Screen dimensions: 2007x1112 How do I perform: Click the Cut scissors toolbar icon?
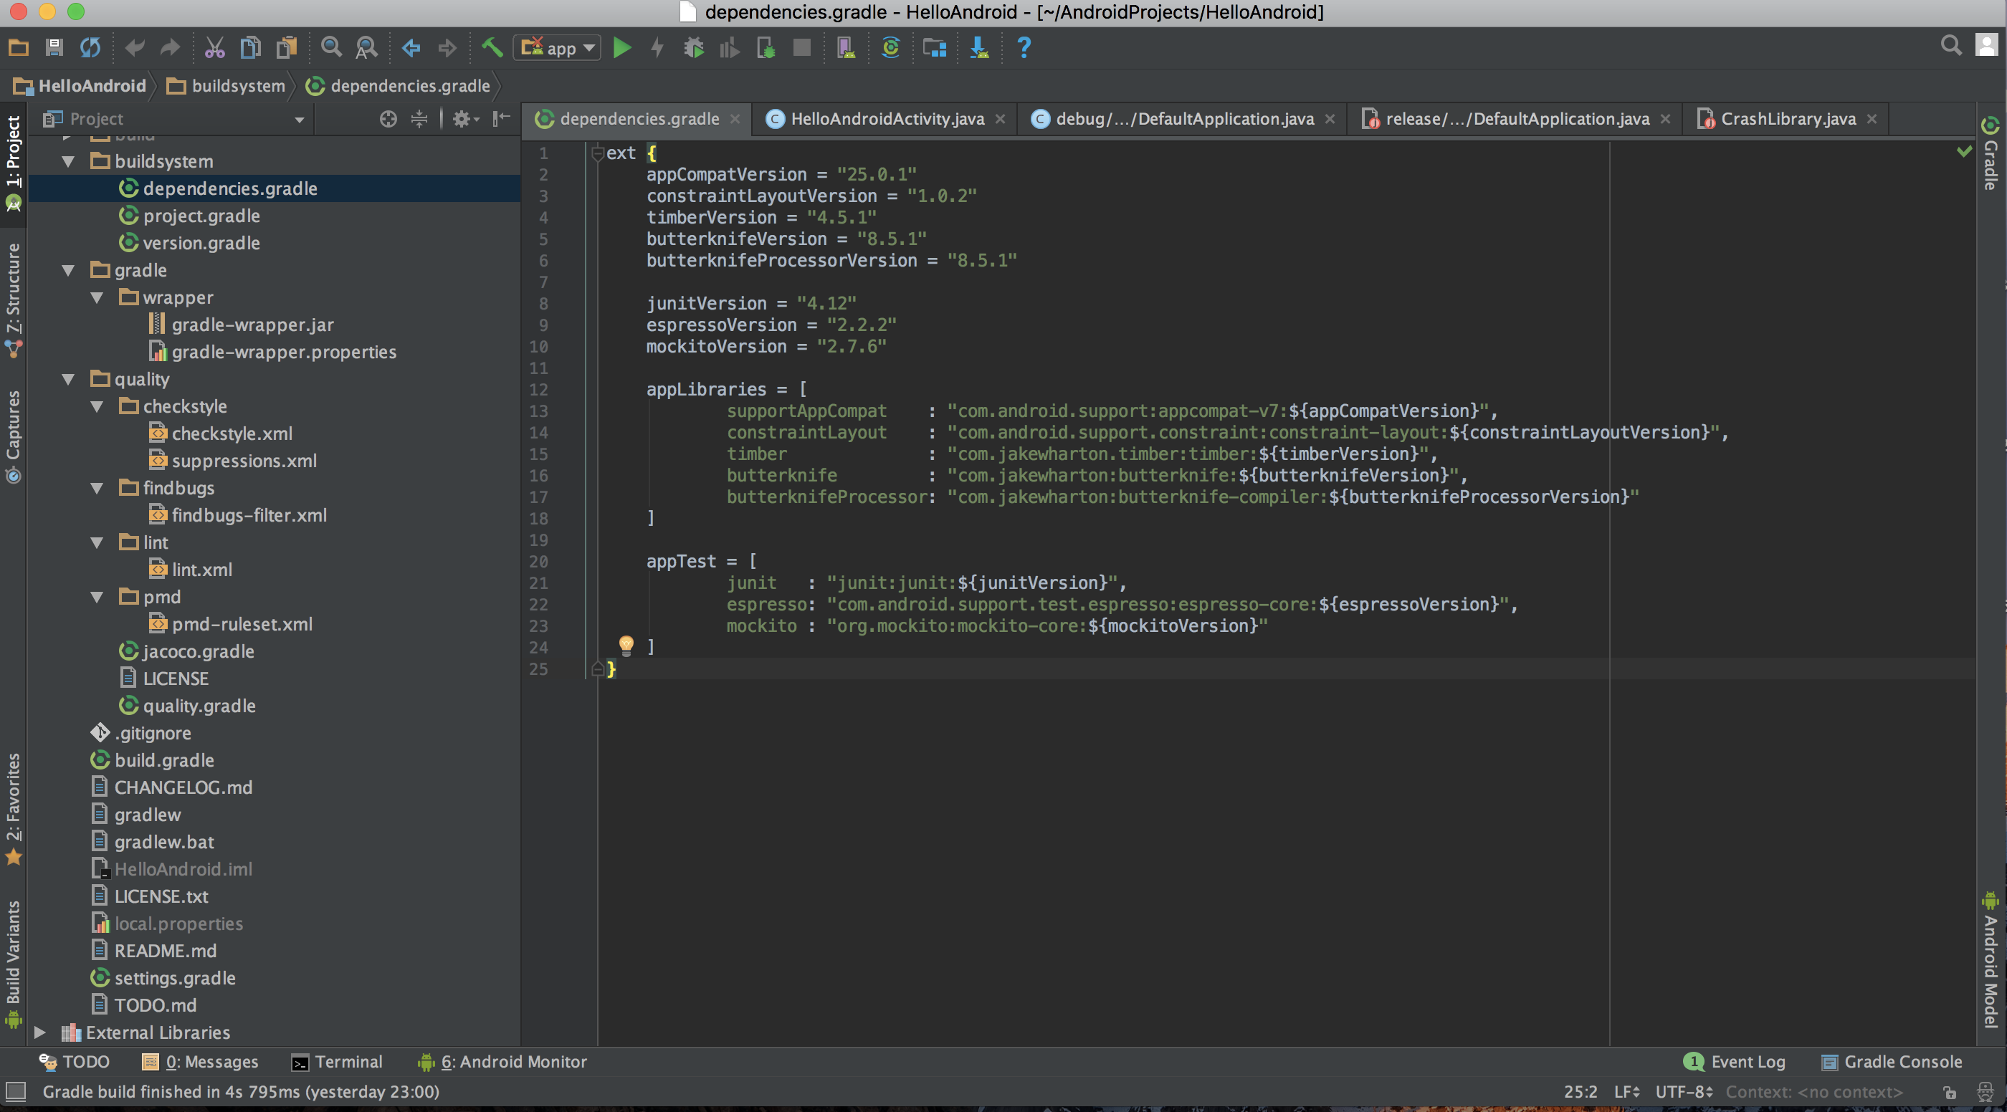click(214, 48)
